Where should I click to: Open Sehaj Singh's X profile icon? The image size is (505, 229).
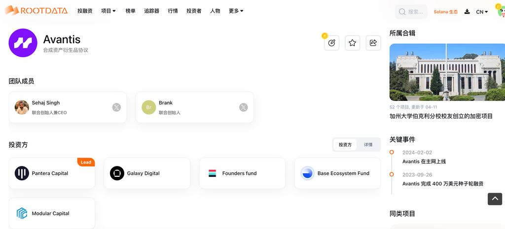(116, 107)
